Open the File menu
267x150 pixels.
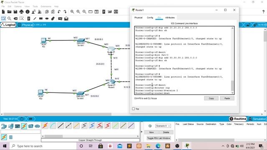(x=3, y=6)
